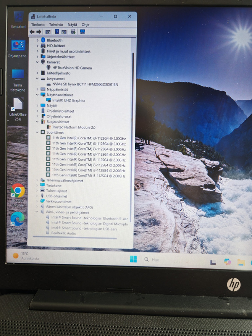Open the Tiedosto menu
Screen dimensions: 252x336
click(38, 25)
